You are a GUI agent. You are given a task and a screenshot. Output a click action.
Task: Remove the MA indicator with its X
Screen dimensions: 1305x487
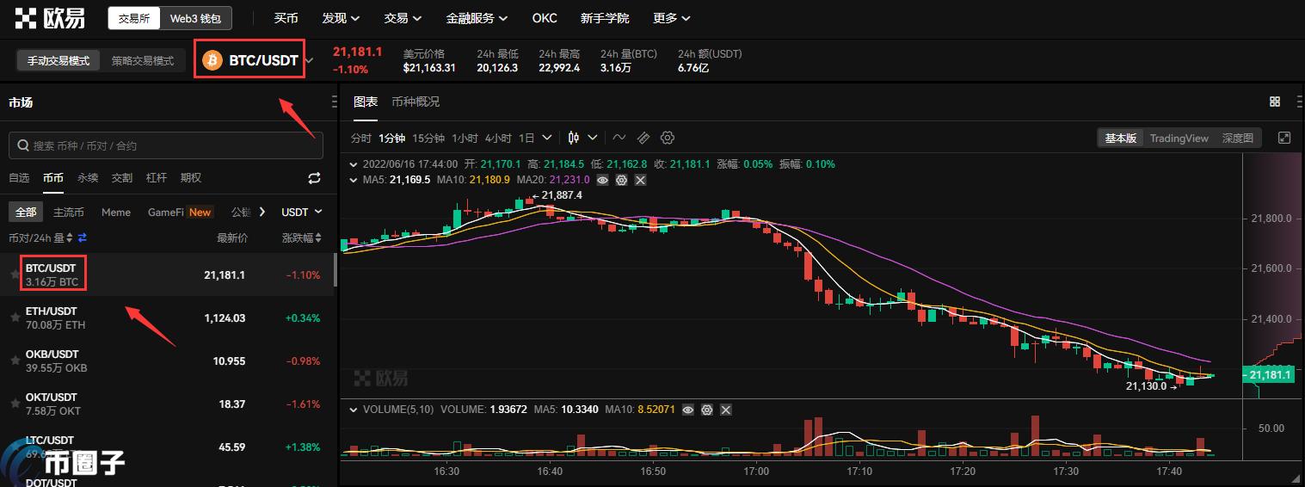(640, 180)
